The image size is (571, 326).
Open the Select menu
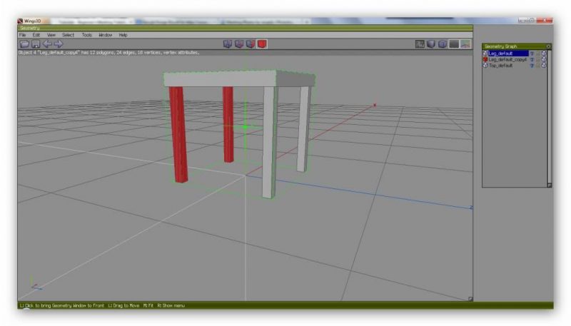coord(68,35)
